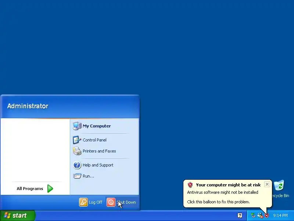Screen dimensions: 294x221
Task: Click 'Click this balloon to fix this problem.'
Action: pyautogui.click(x=218, y=202)
